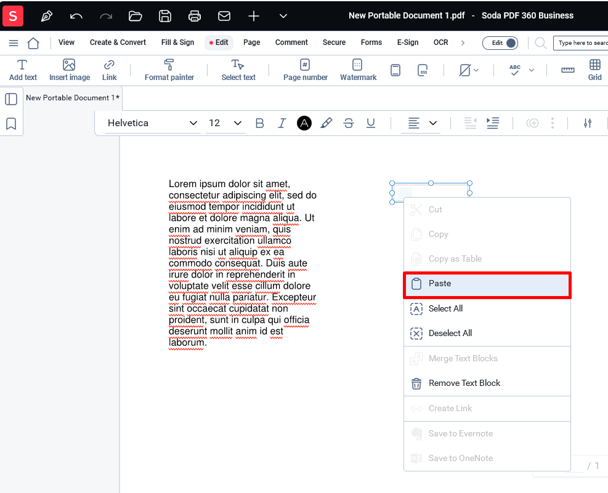Select the Link tool
The height and width of the screenshot is (493, 608).
[110, 71]
